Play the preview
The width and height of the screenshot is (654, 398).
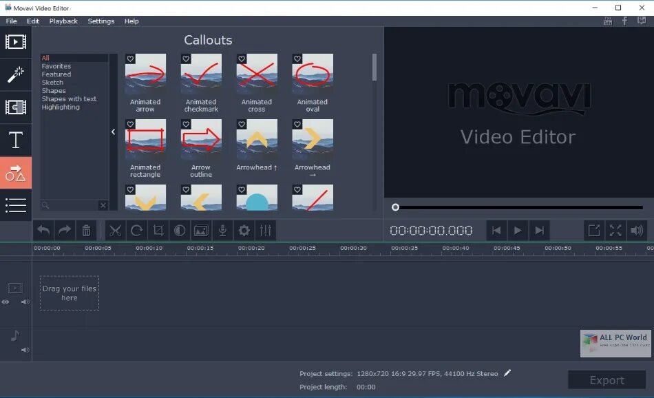[518, 230]
